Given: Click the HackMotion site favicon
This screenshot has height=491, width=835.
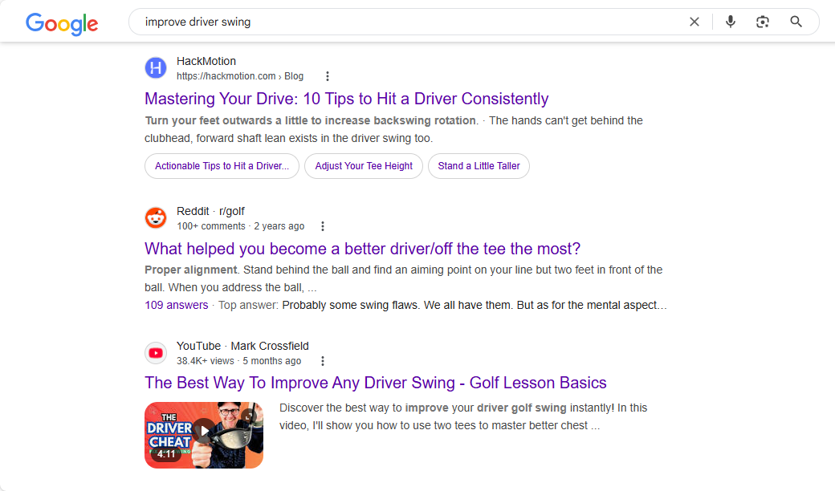Looking at the screenshot, I should click(x=156, y=68).
